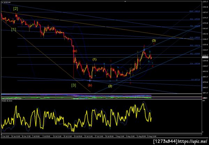Click the 1135.42 price axis value
Screen dimensions: 209x145
(x=206, y=45)
